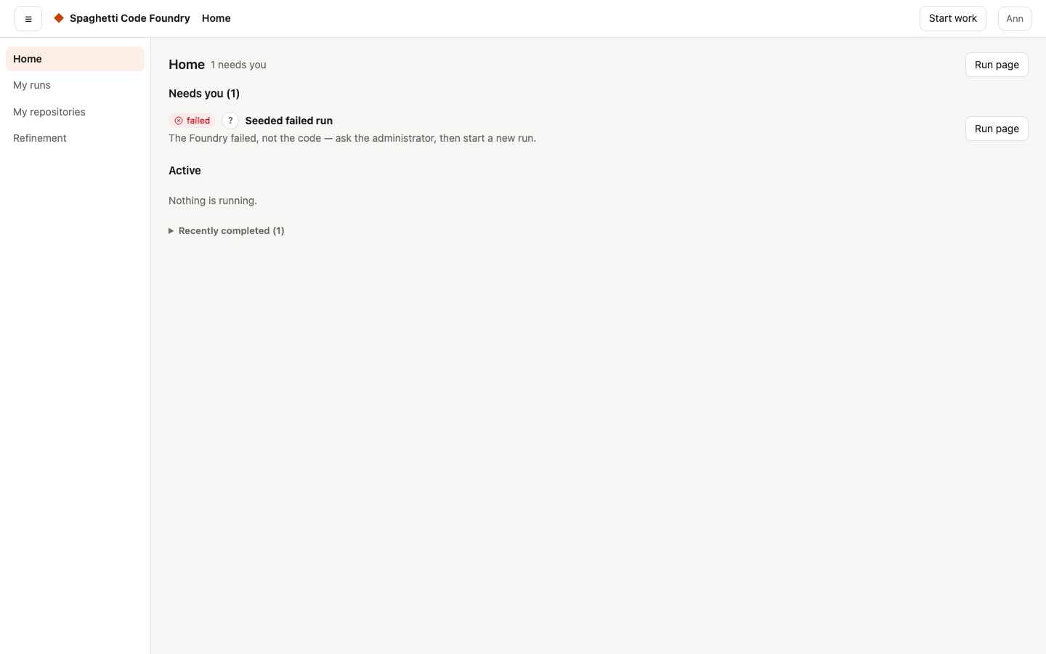
Task: Click the Home breadcrumb in the top bar
Action: (x=216, y=18)
